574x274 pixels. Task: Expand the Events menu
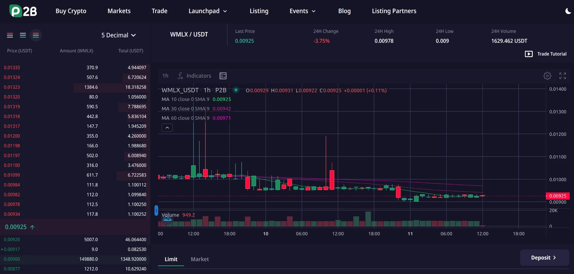click(x=303, y=11)
